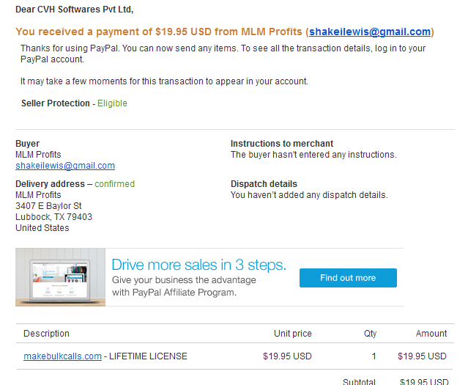Screen dimensions: 468x385
Task: Click the Buyer section heading
Action: (x=27, y=144)
